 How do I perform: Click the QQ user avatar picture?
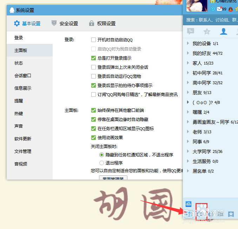[197, 6]
